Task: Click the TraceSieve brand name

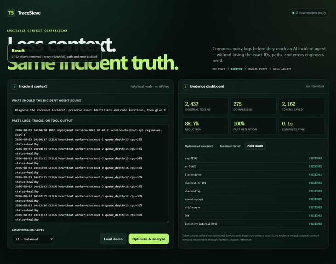Action: click(29, 13)
